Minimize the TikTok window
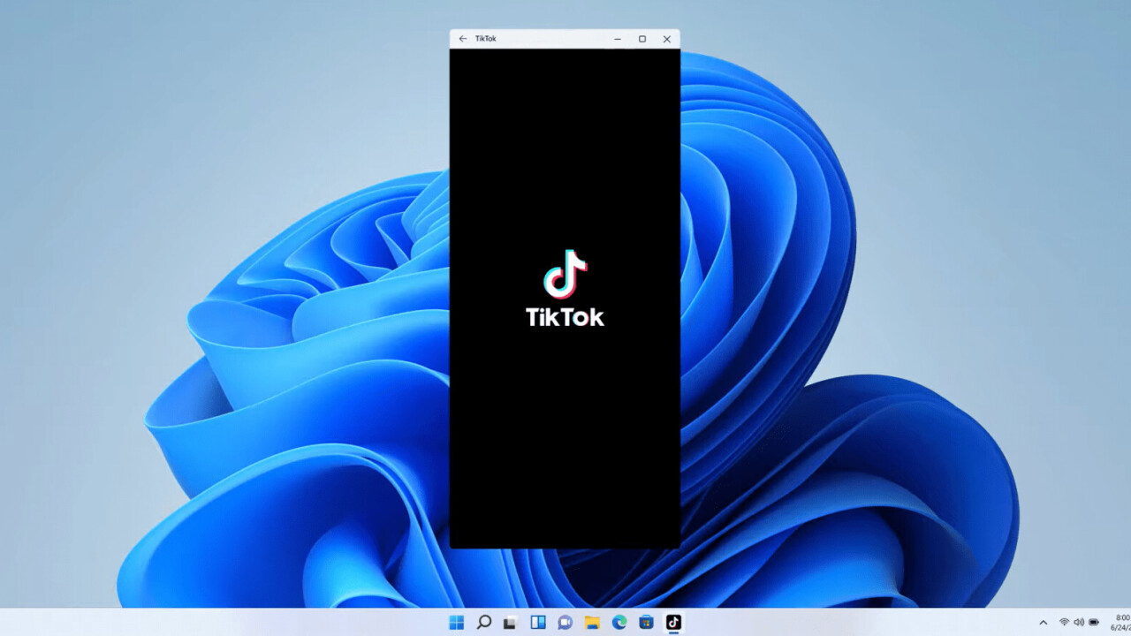 [618, 39]
